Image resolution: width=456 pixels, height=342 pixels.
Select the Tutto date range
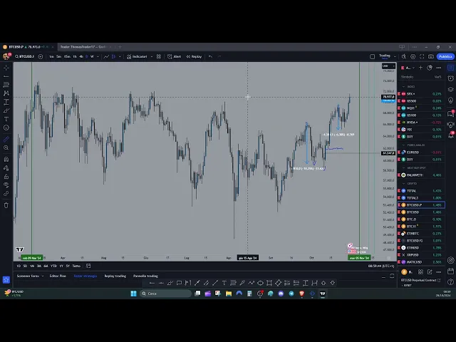76,266
